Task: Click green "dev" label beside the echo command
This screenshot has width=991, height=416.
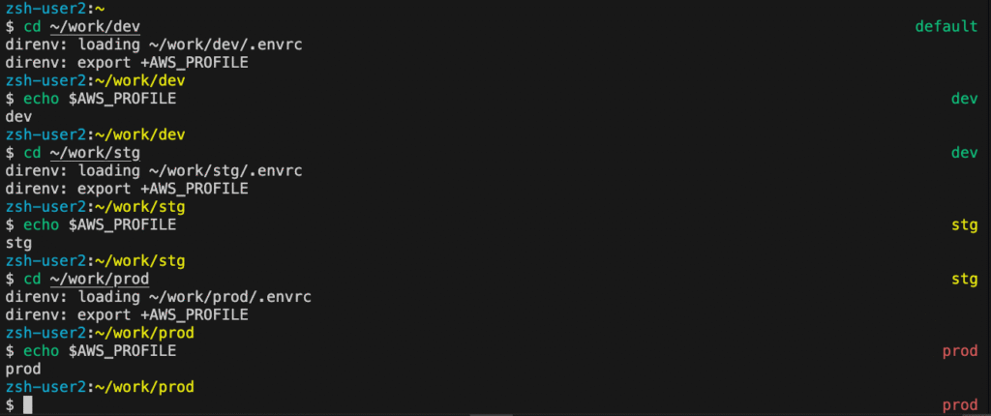Action: 964,99
